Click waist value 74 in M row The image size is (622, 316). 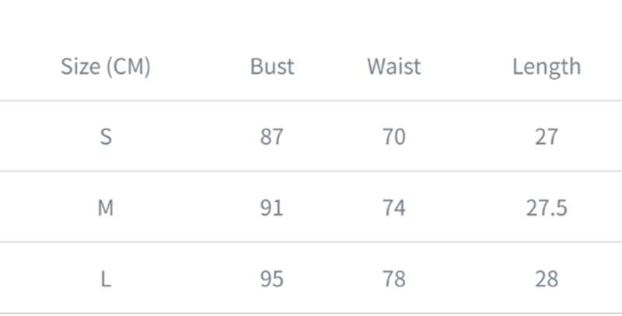point(393,208)
